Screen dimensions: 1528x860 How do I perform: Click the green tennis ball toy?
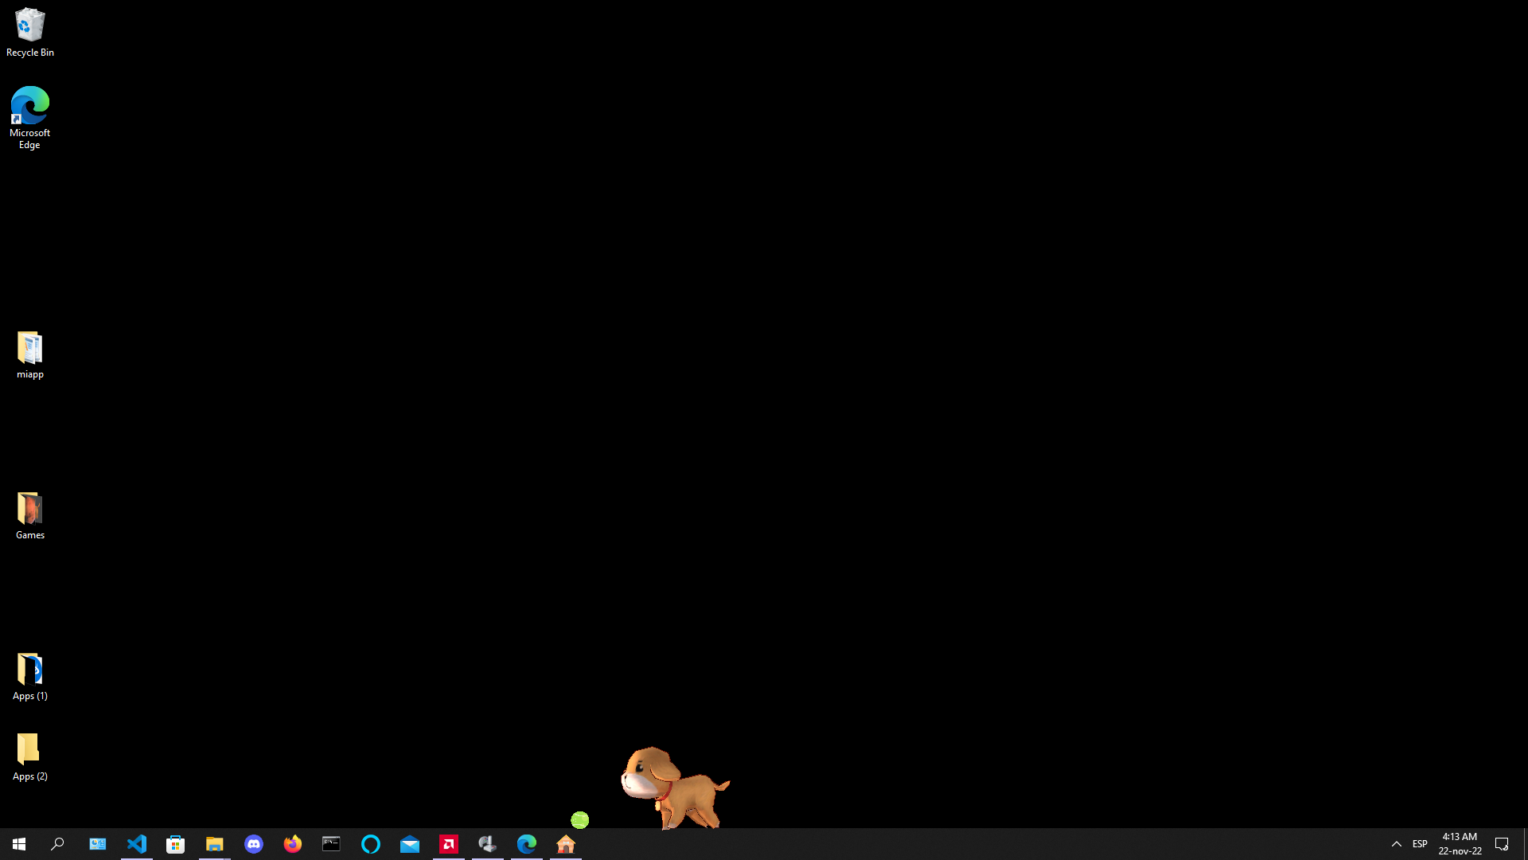579,819
